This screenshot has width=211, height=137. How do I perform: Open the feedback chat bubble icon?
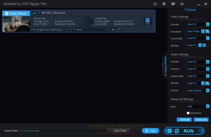173,4
